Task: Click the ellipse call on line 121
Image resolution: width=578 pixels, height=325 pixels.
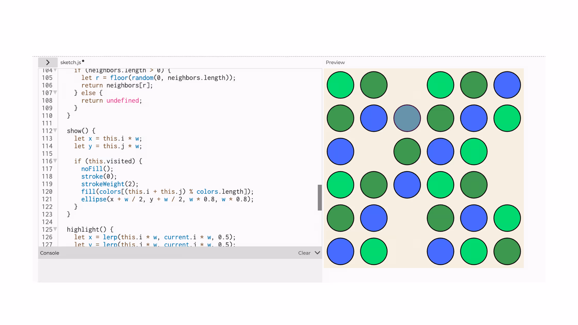Action: pyautogui.click(x=94, y=199)
